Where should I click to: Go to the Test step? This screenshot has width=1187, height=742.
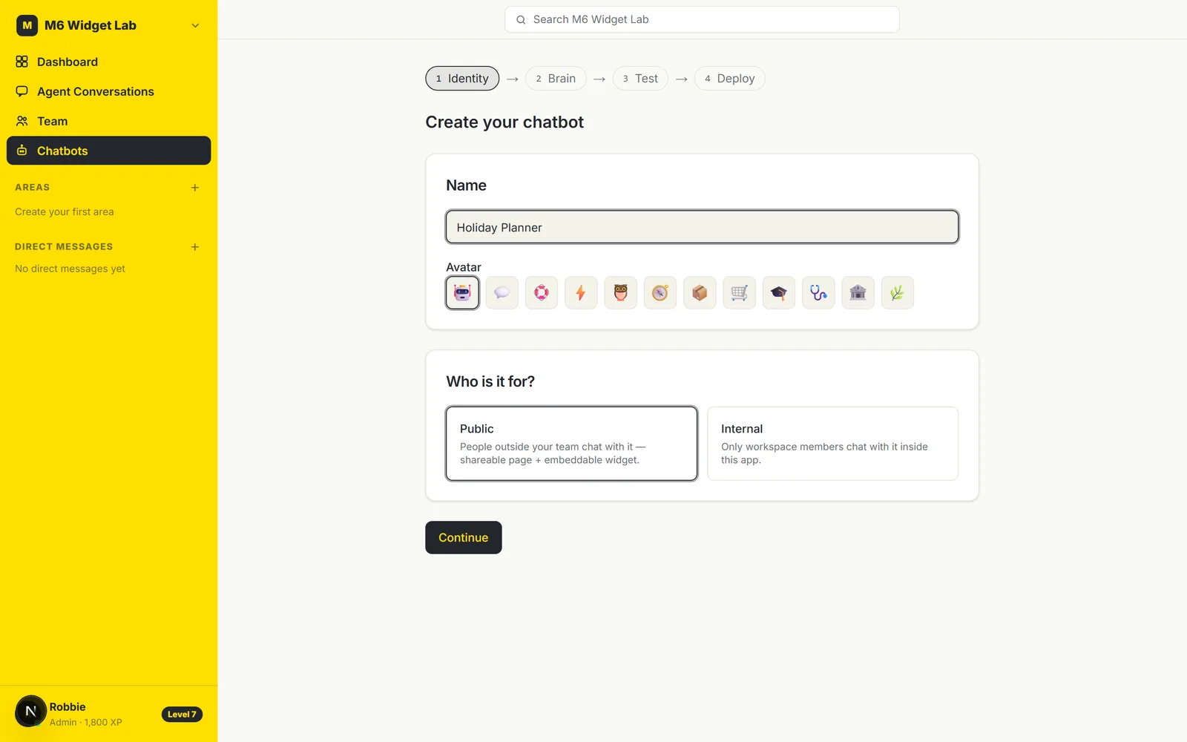coord(640,79)
